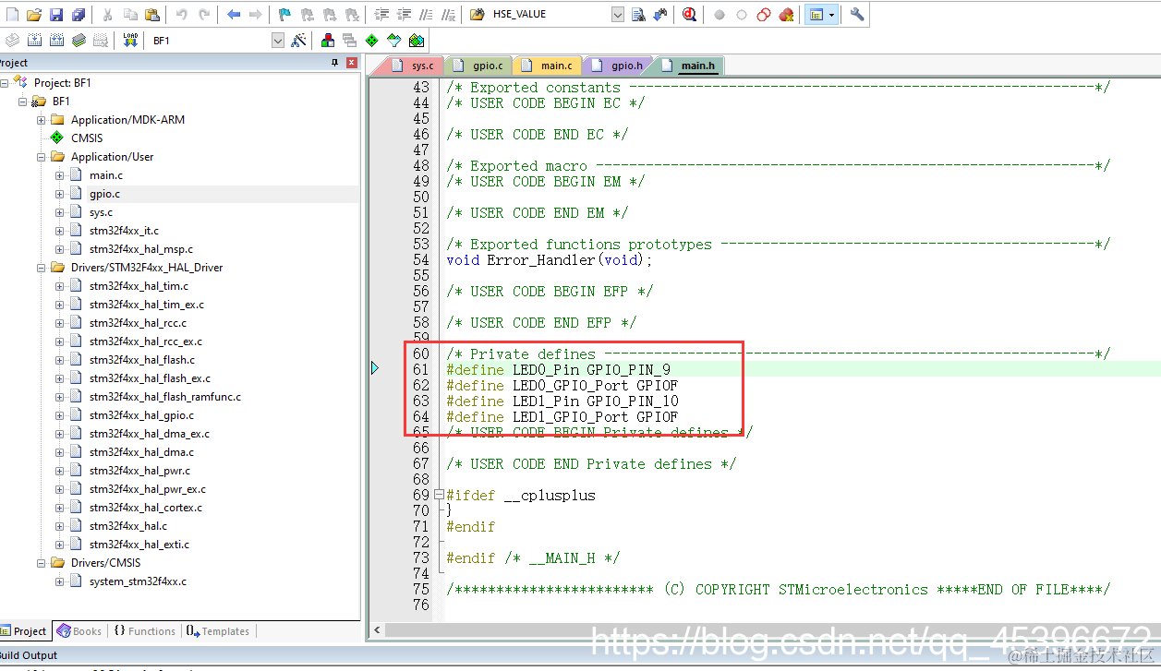Save all open files
The image size is (1161, 671).
[79, 15]
